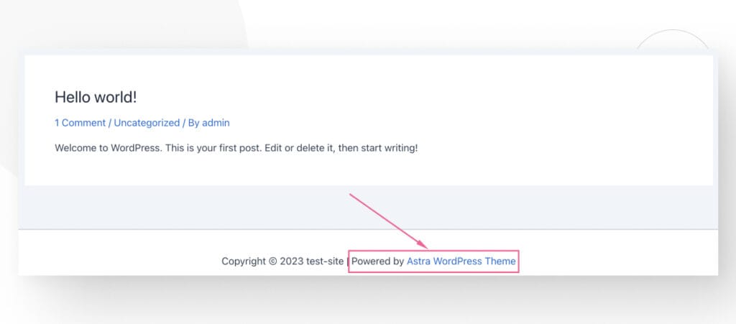Click the slash between Comment and Uncategorized
The width and height of the screenshot is (736, 324).
pos(110,123)
